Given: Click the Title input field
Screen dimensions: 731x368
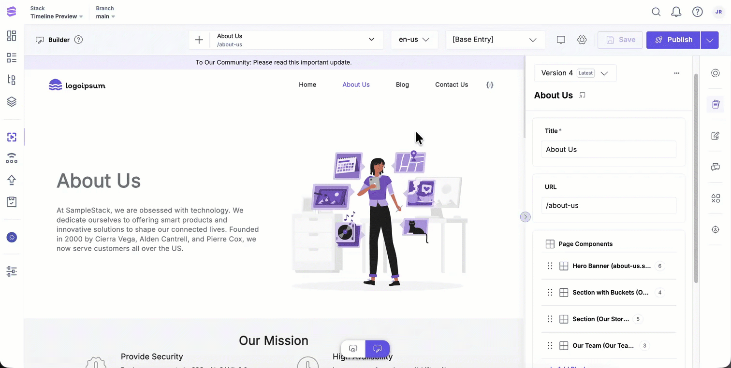Looking at the screenshot, I should [x=609, y=149].
